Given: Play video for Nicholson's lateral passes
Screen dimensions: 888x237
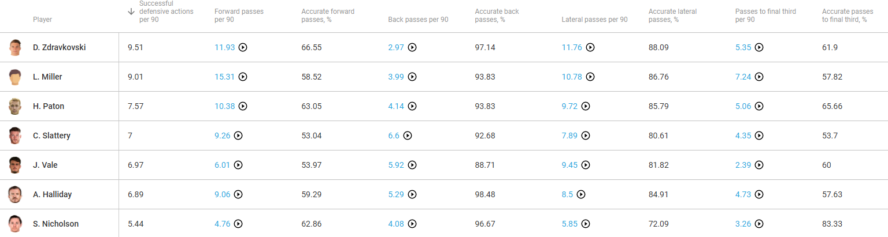Looking at the screenshot, I should click(586, 224).
